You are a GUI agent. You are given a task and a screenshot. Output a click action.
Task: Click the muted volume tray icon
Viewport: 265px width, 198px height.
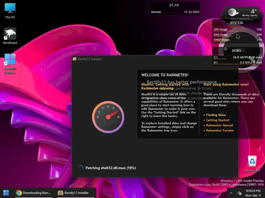[239, 193]
